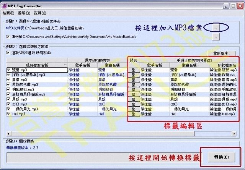Open the 說明(H) menu
The width and height of the screenshot is (245, 170).
40,13
